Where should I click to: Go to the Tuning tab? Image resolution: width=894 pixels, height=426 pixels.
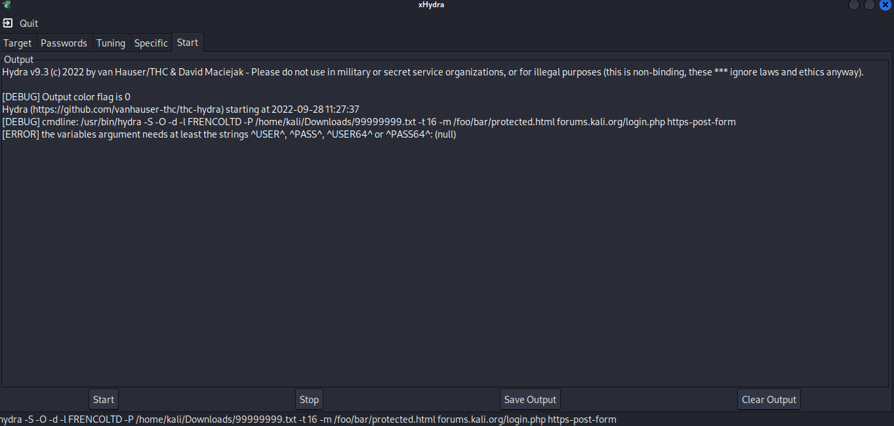[x=111, y=43]
